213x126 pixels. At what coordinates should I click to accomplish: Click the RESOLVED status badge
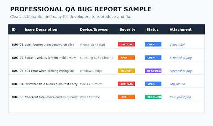click(153, 97)
